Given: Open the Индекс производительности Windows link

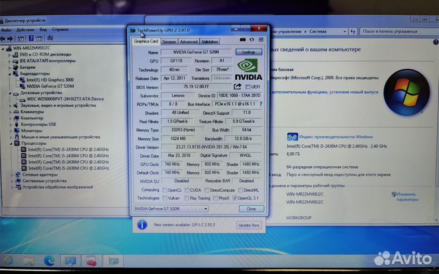Looking at the screenshot, I should click(x=336, y=137).
